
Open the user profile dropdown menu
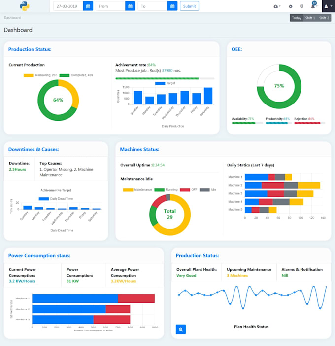point(329,6)
